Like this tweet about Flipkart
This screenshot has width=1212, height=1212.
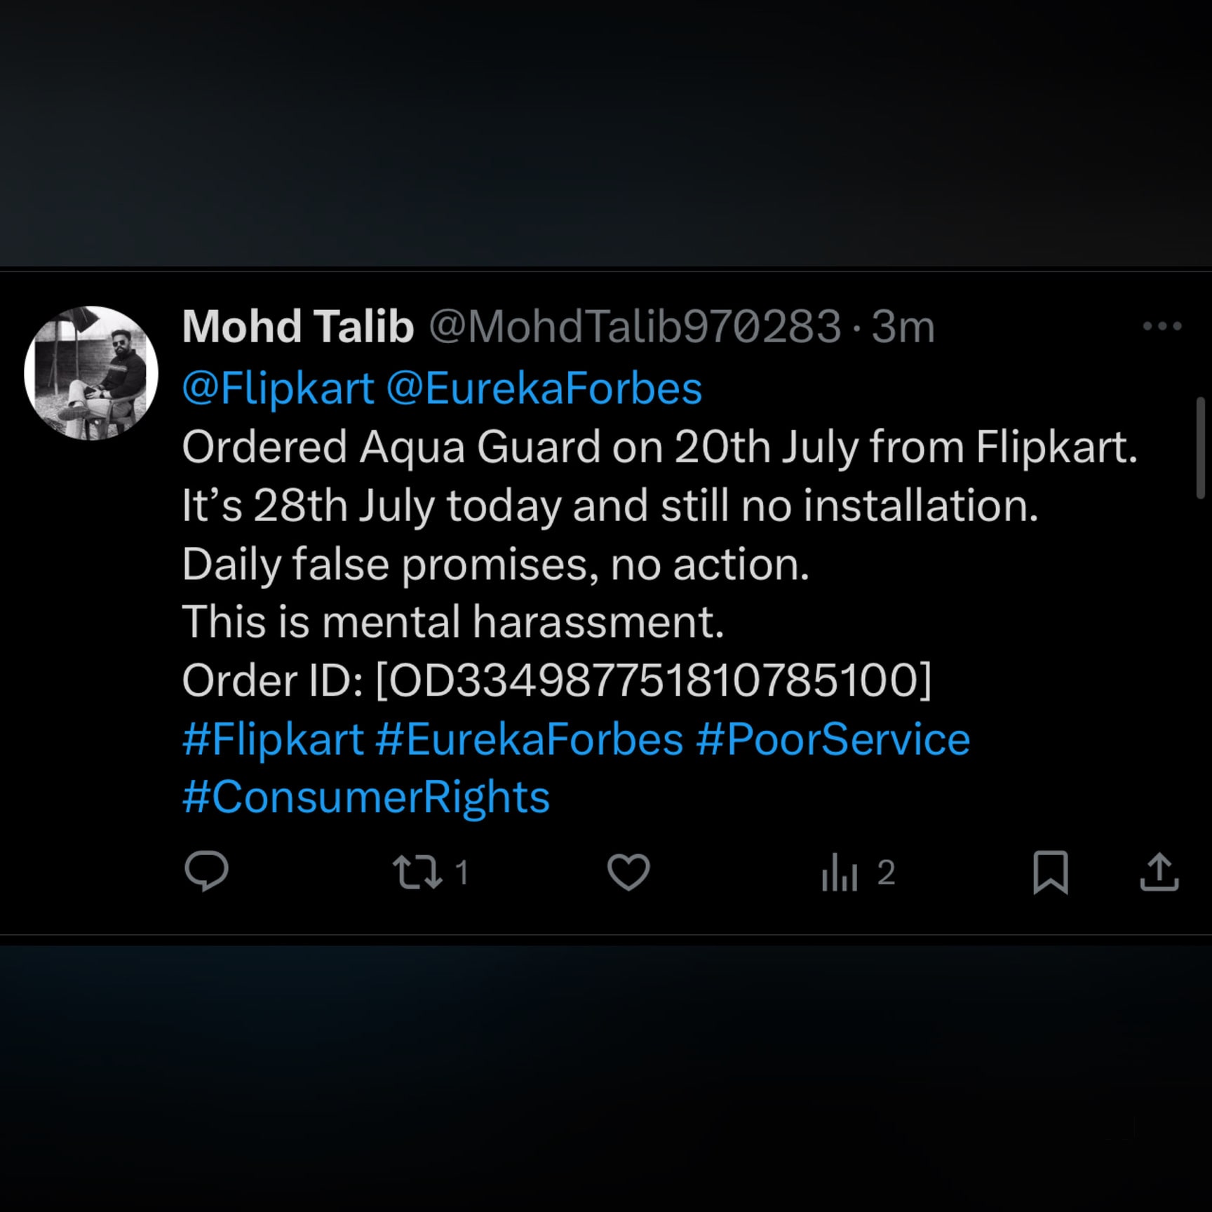tap(630, 872)
